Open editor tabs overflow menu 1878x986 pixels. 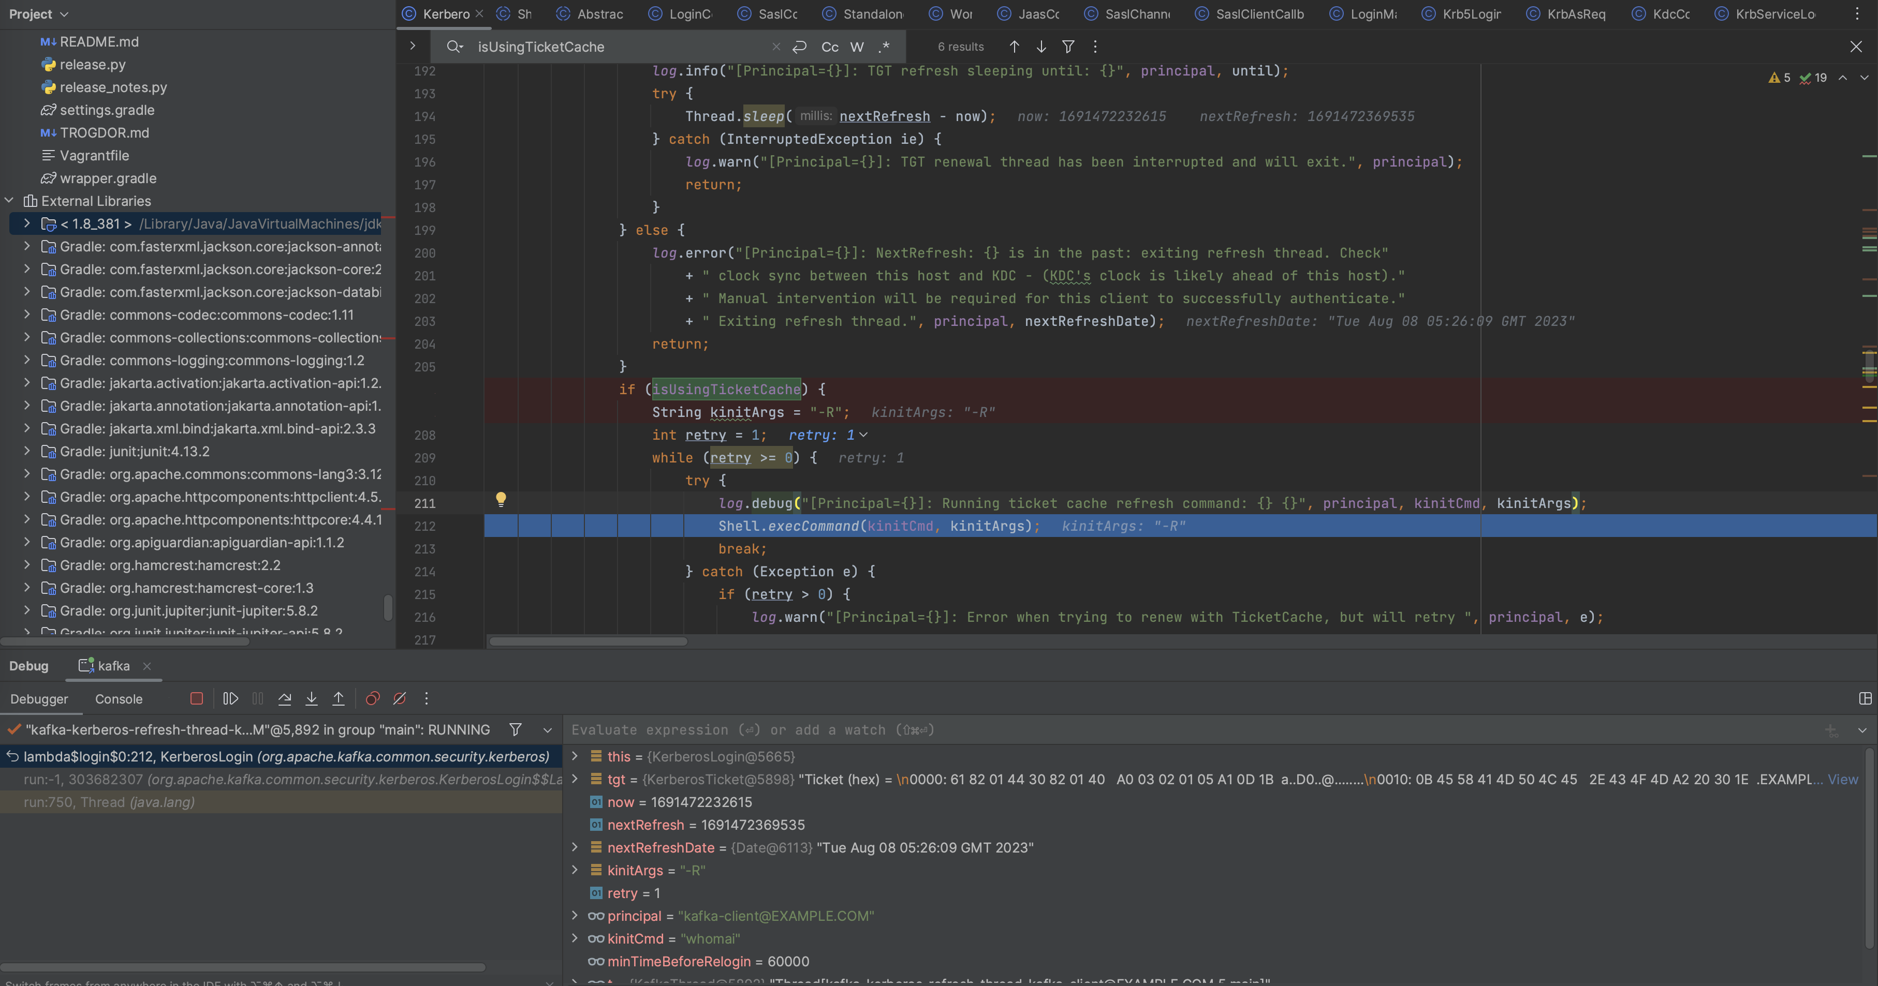pos(1858,14)
